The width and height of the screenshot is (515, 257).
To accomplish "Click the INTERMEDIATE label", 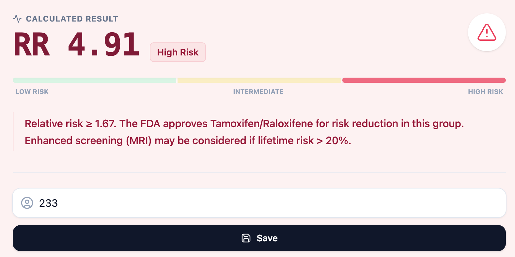I will coord(258,92).
